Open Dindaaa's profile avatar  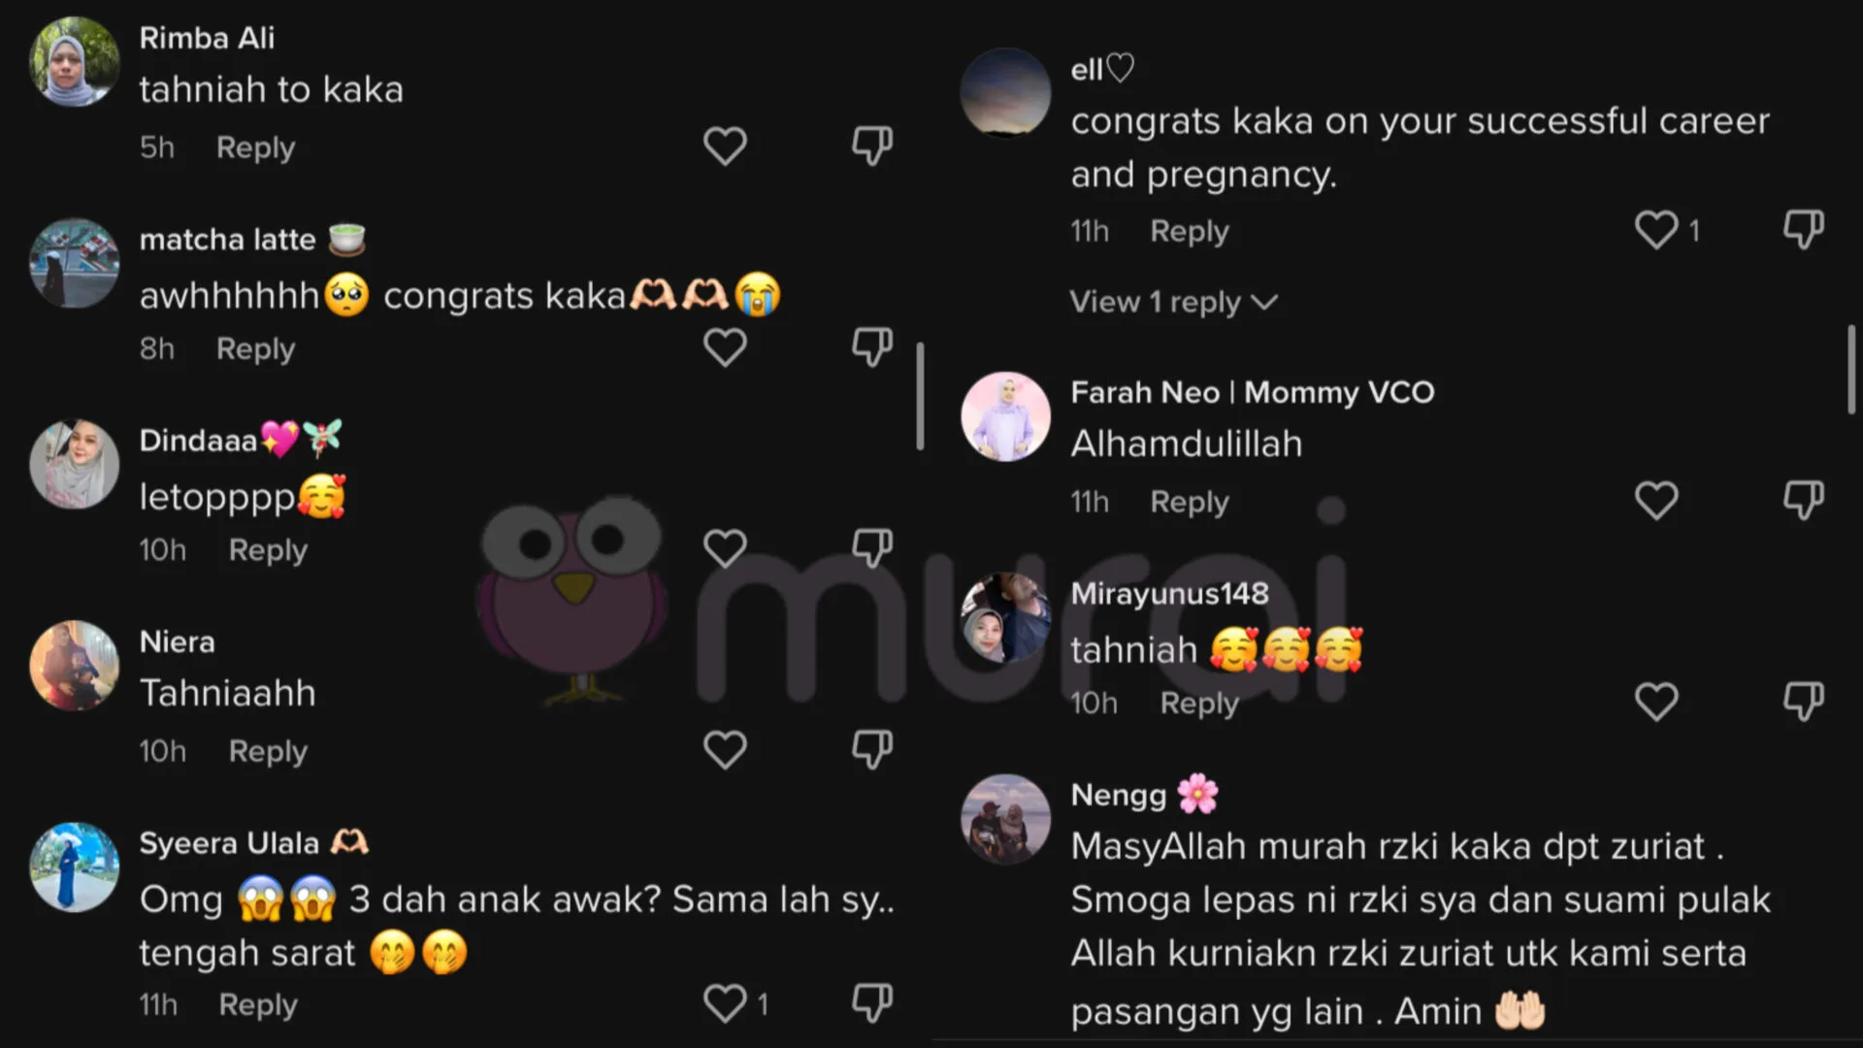74,464
